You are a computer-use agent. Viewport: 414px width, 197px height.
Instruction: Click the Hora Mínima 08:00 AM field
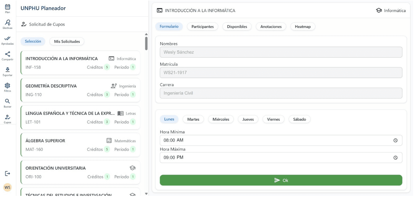281,140
